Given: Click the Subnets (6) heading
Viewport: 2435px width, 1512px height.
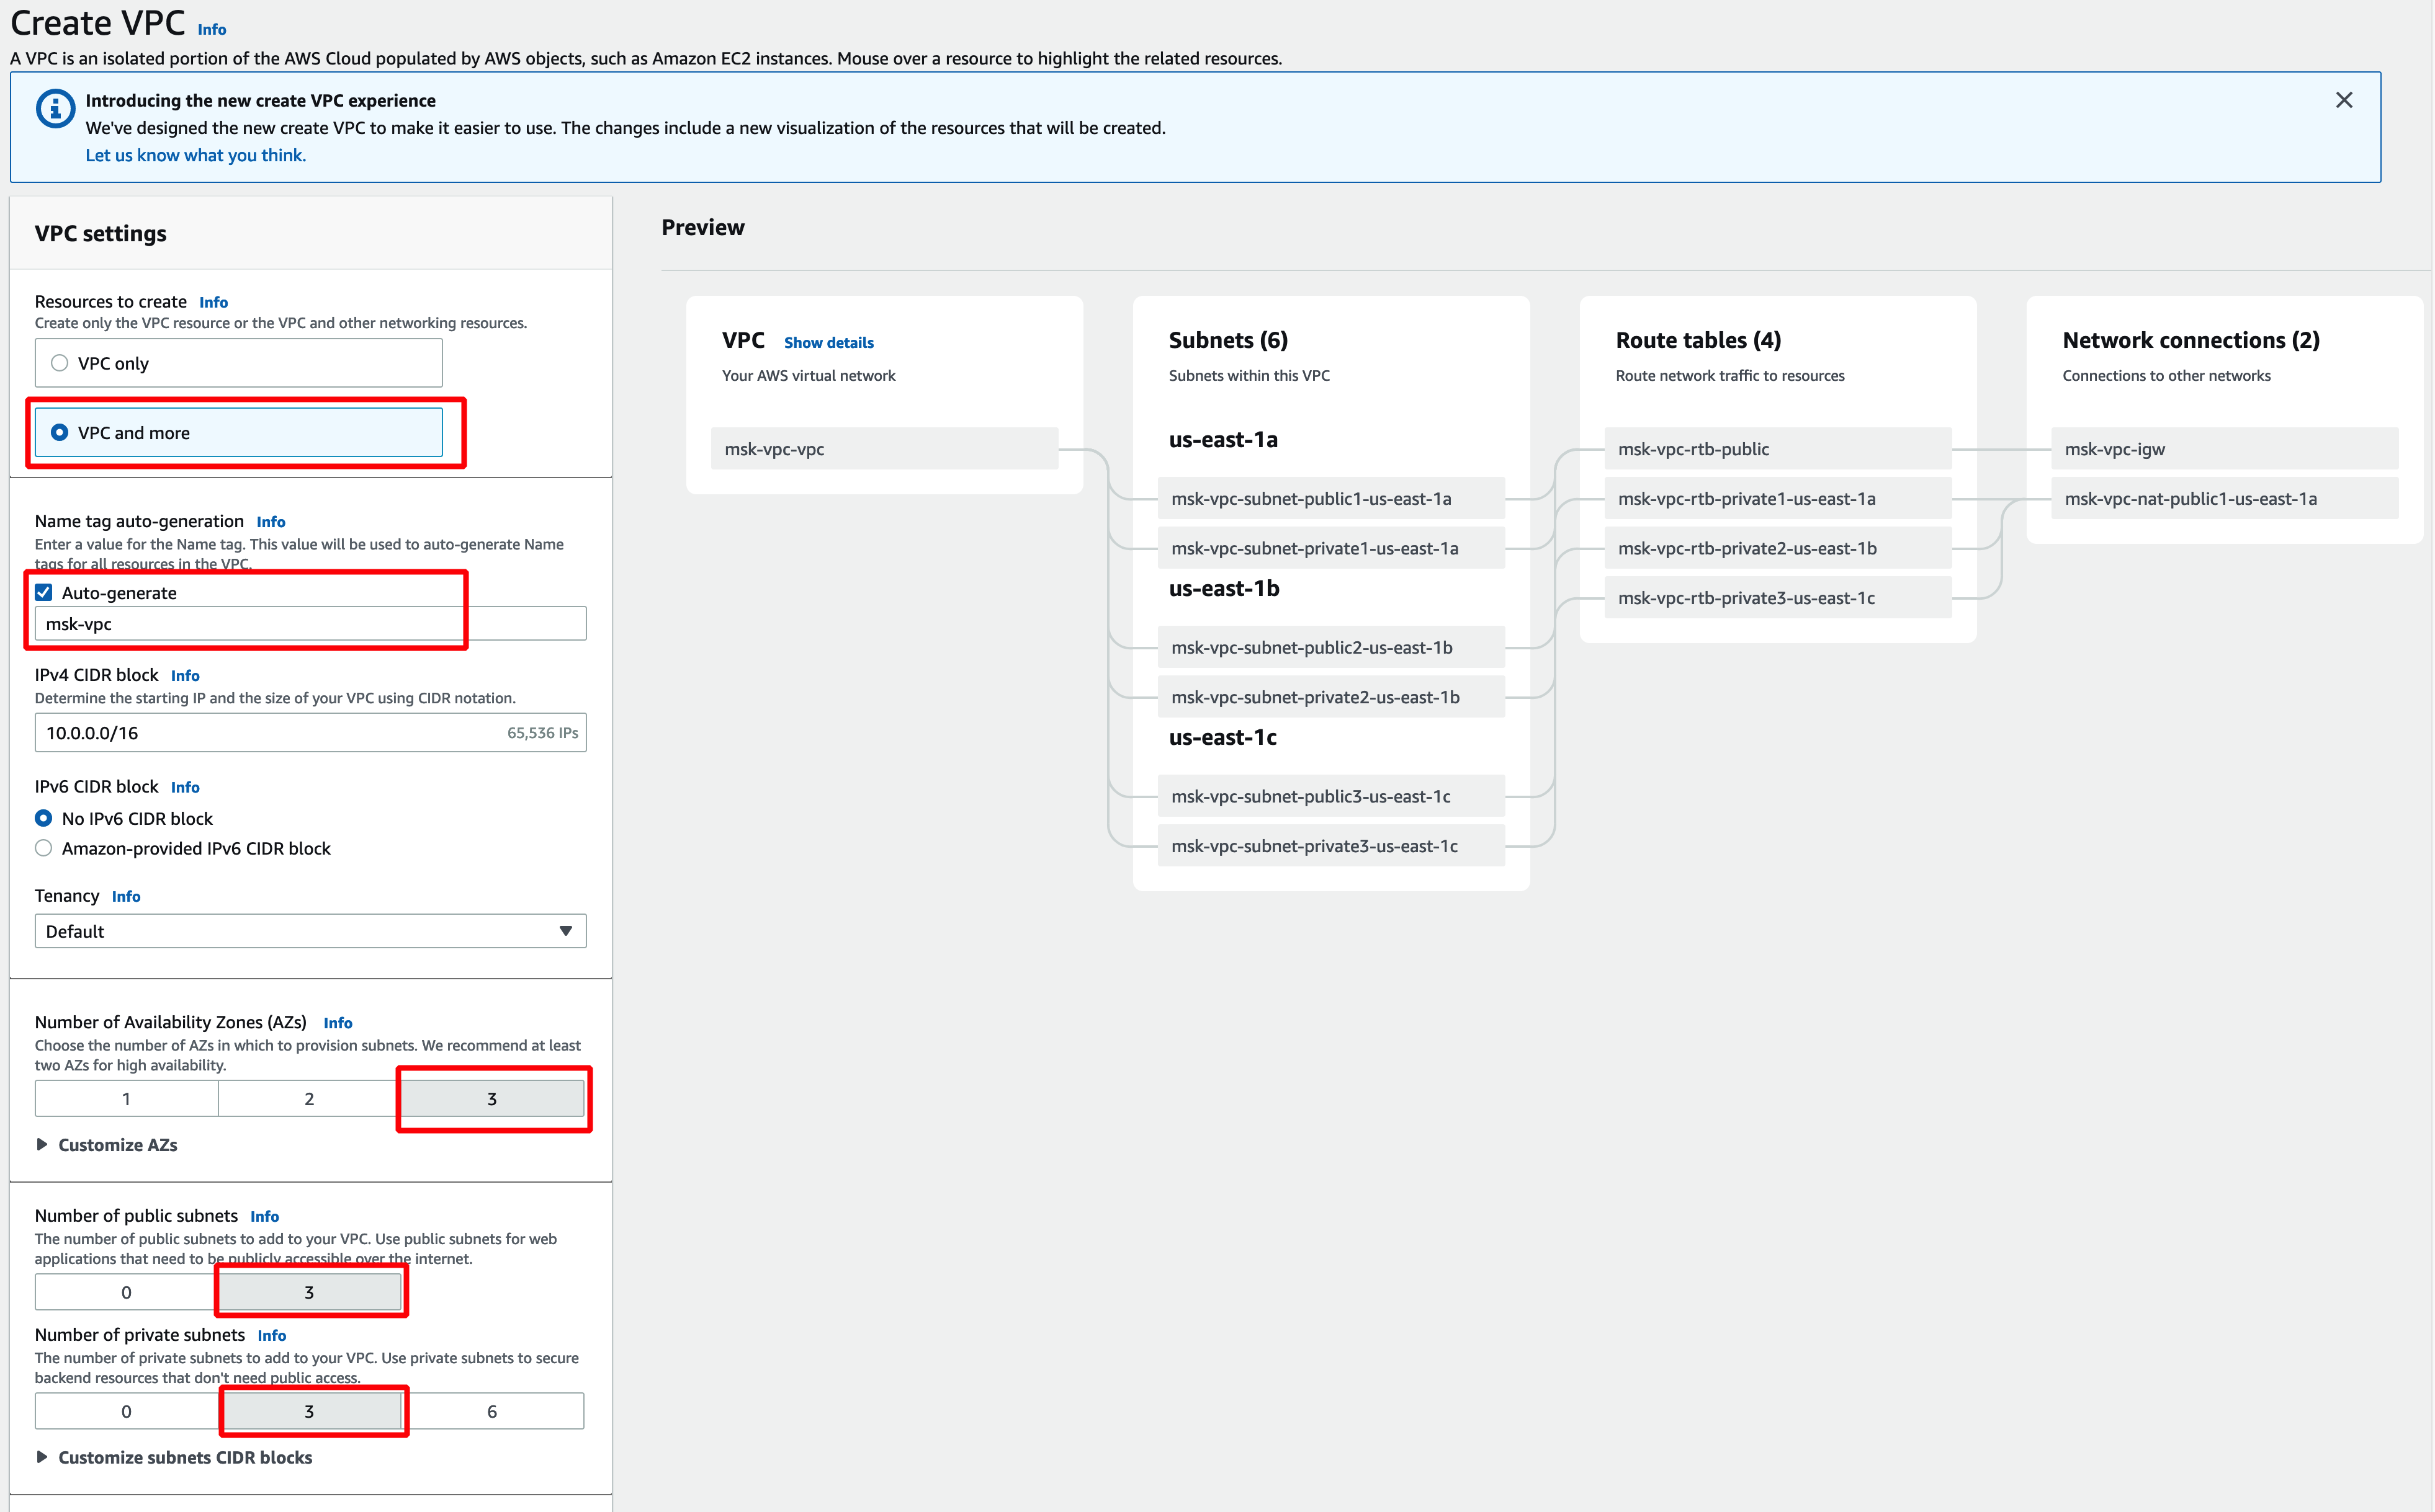Looking at the screenshot, I should tap(1229, 340).
